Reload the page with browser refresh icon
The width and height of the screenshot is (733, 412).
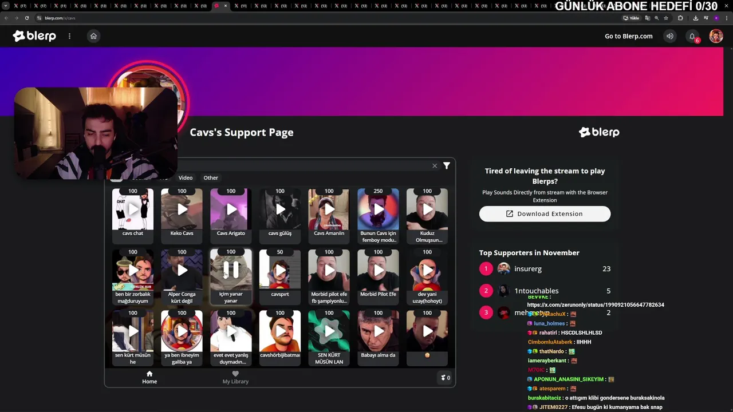pyautogui.click(x=26, y=18)
